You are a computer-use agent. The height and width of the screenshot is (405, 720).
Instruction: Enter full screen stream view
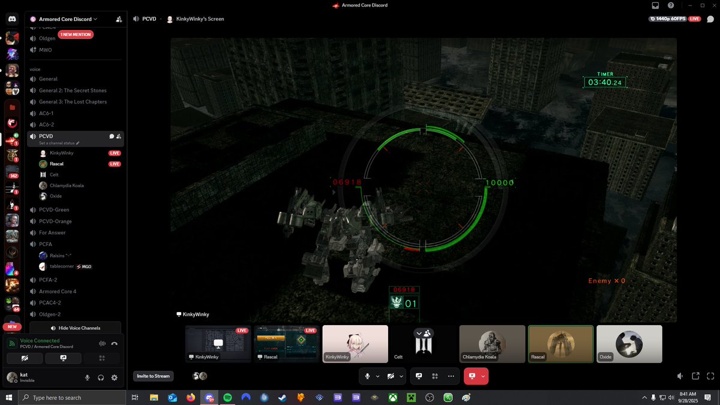coord(710,376)
